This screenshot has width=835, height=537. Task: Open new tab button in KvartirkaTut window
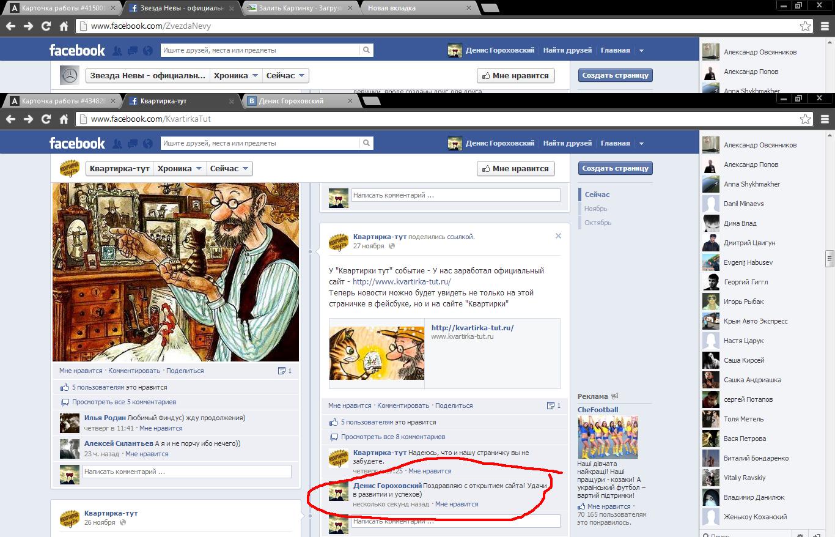click(372, 101)
